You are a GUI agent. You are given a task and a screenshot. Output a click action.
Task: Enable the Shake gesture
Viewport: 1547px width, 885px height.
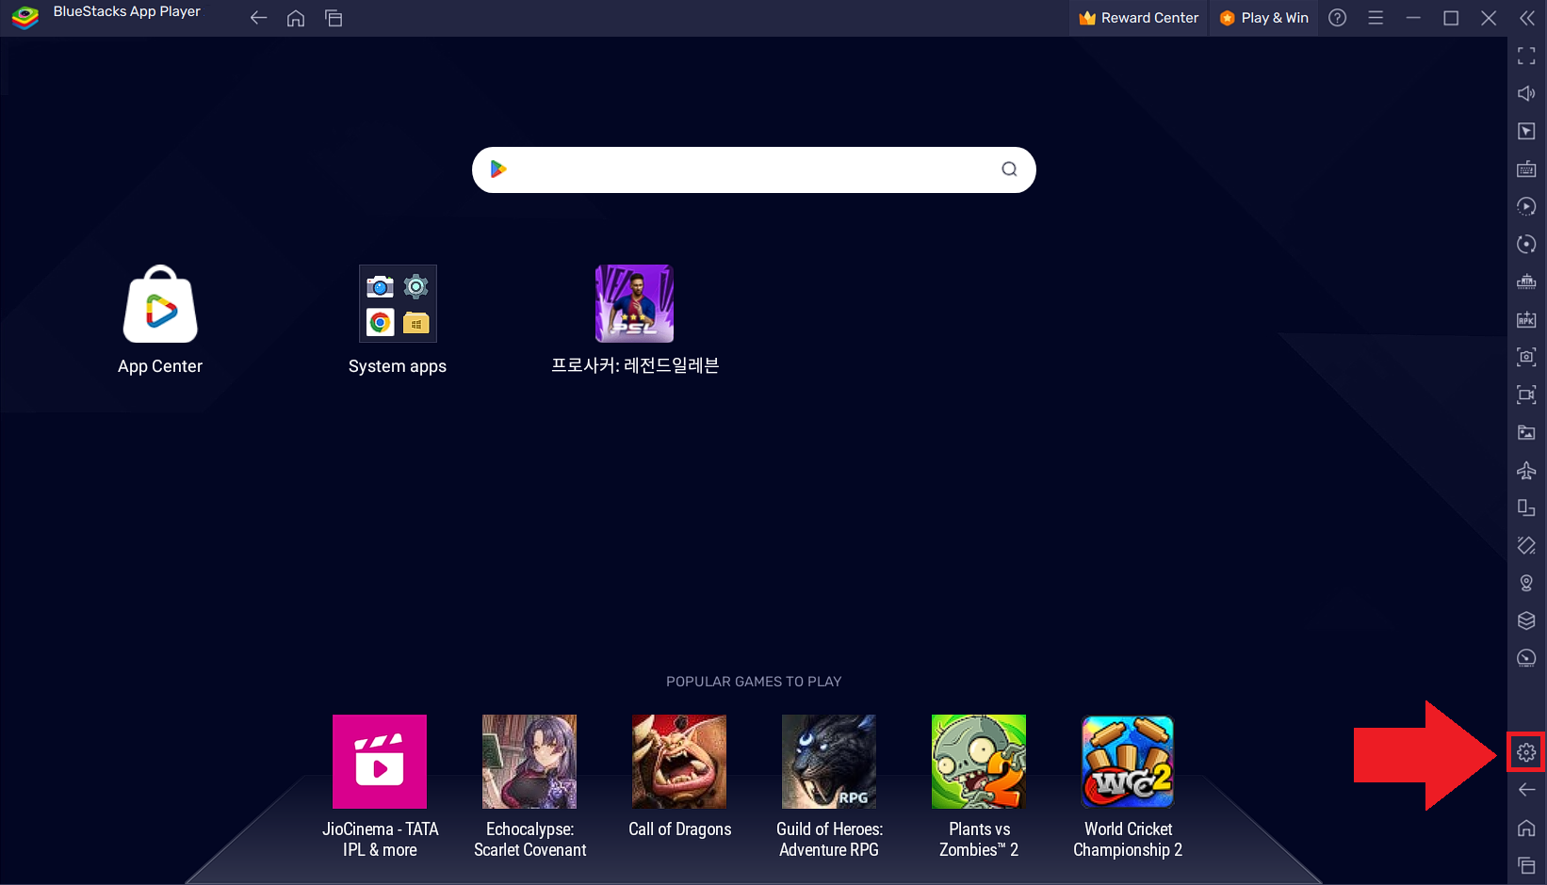coord(1526,545)
